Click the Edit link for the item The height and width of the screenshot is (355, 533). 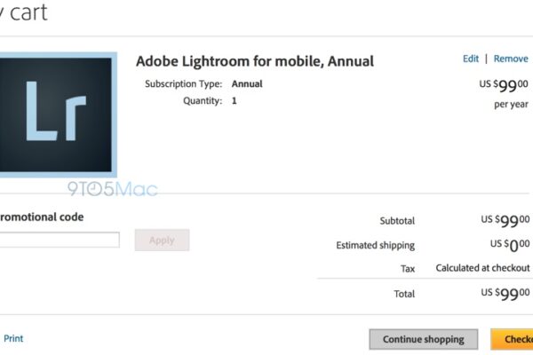coord(471,59)
